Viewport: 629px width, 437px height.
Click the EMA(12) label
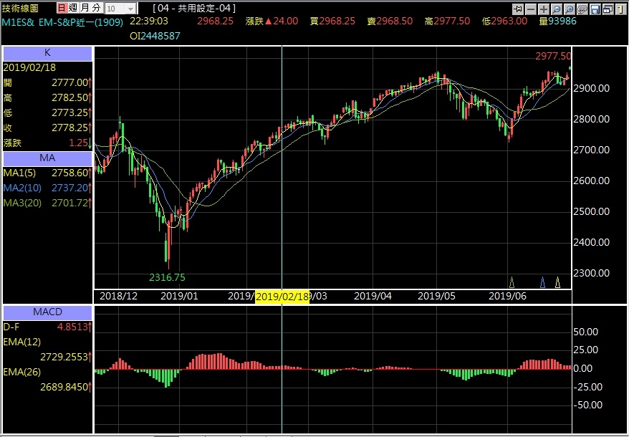(x=22, y=342)
